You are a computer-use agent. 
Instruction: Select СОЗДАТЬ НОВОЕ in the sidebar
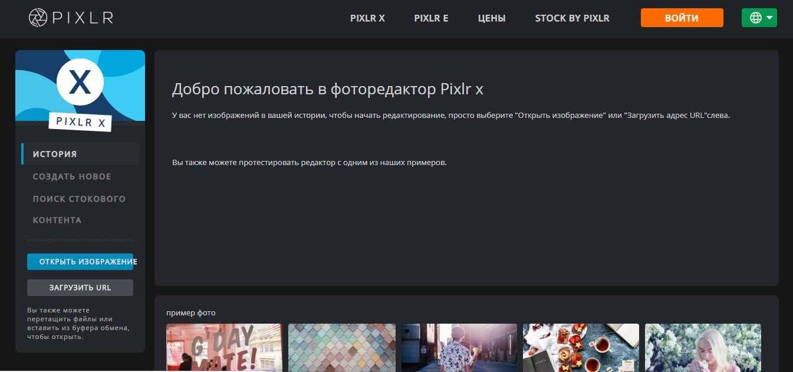(x=72, y=176)
